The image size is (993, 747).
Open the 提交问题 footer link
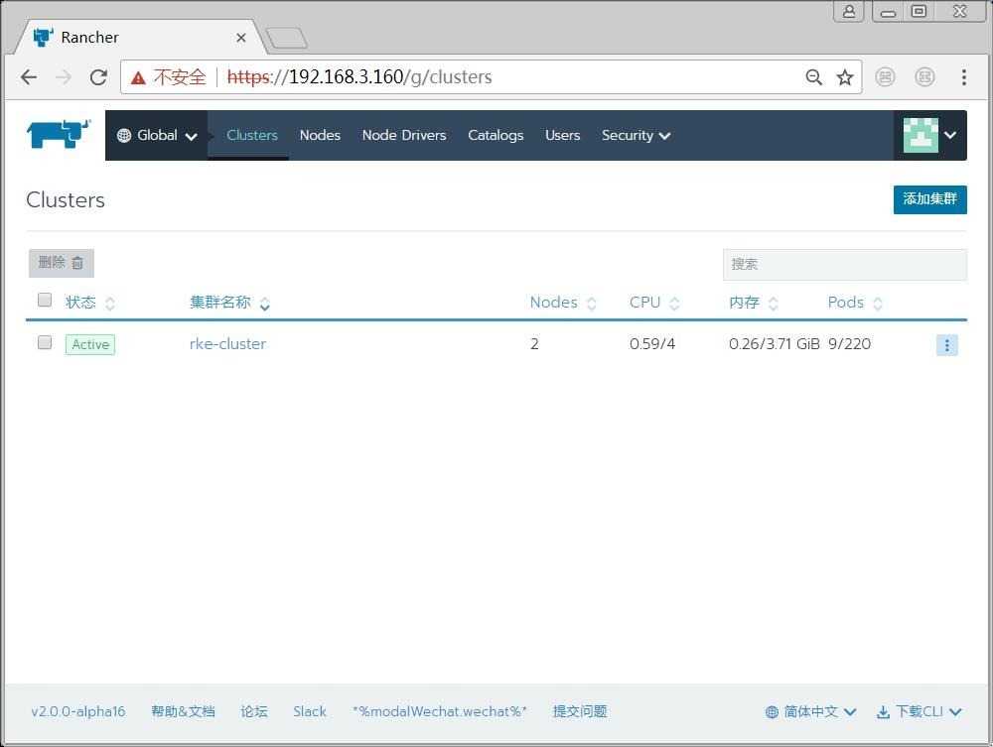click(580, 711)
